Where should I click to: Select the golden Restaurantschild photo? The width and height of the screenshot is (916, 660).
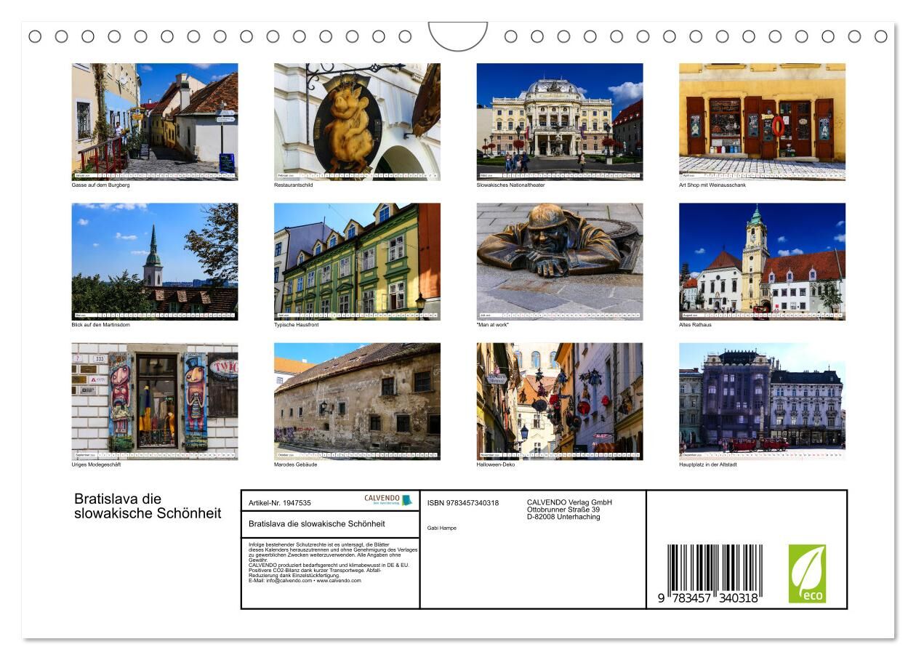click(x=357, y=117)
